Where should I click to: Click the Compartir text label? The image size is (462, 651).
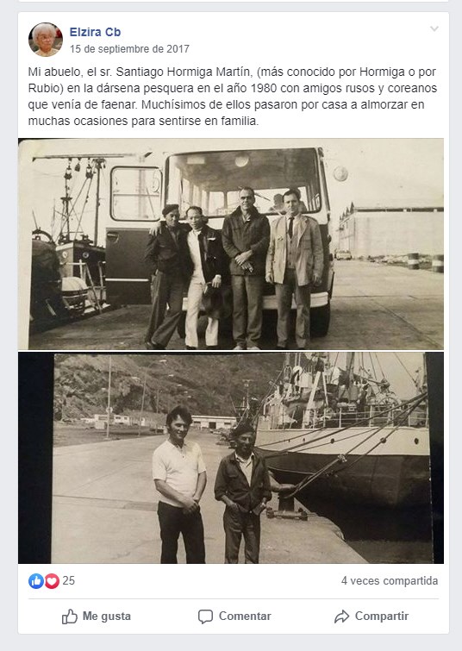point(382,617)
